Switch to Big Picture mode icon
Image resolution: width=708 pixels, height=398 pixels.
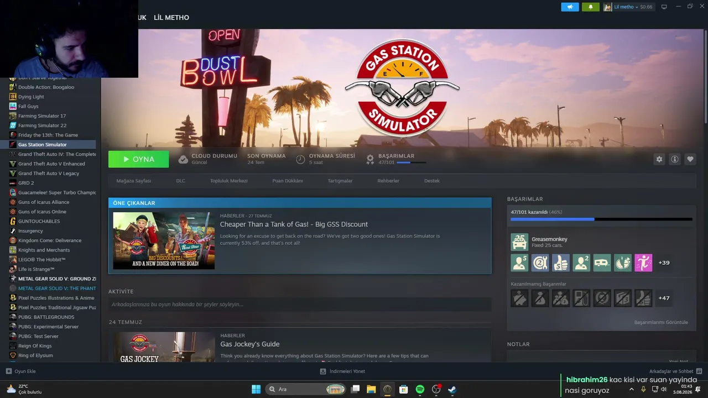tap(664, 7)
